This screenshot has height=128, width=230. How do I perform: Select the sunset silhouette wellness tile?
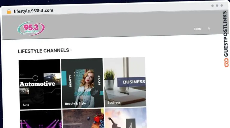(x=126, y=118)
